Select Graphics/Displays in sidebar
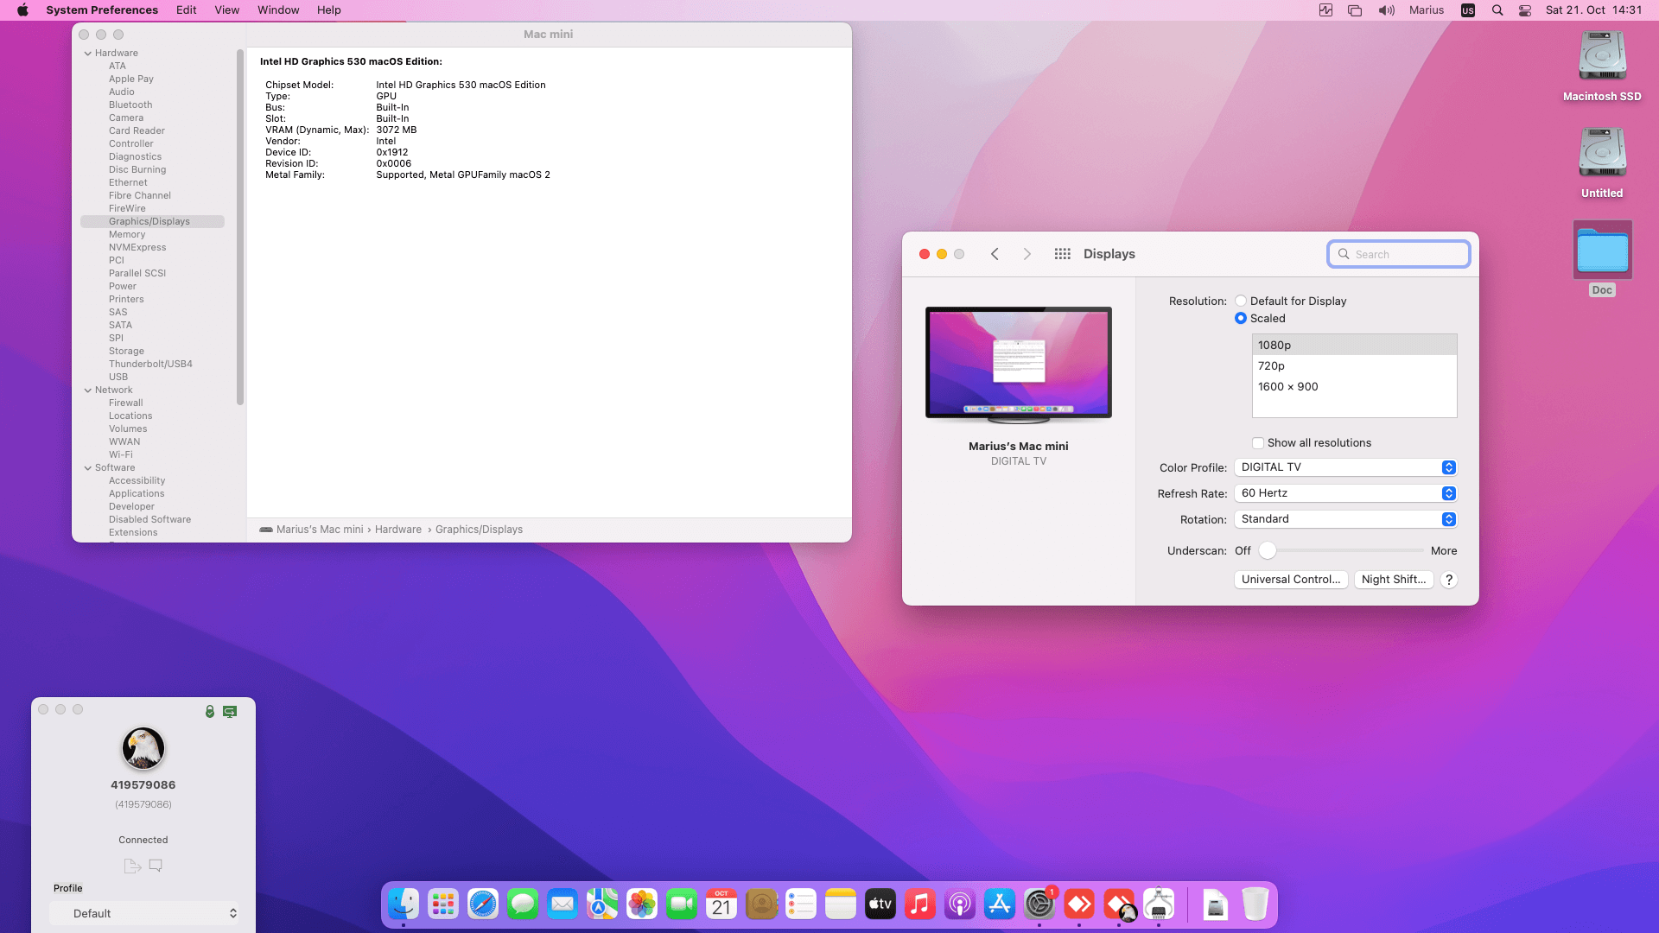Viewport: 1659px width, 933px height. point(152,221)
